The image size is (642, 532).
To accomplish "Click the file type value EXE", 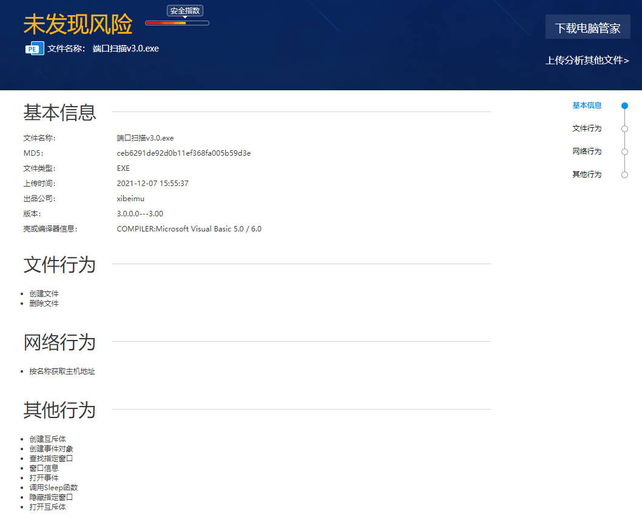I will click(123, 168).
